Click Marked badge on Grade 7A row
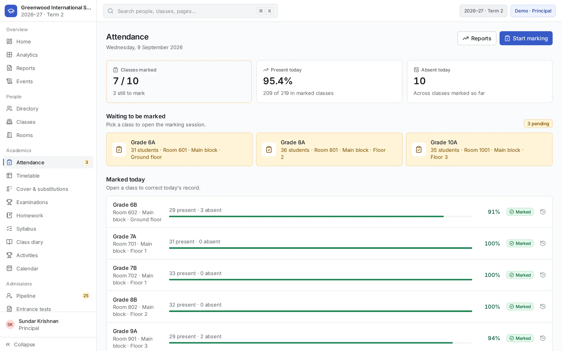Viewport: 562px width, 351px height. [520, 243]
